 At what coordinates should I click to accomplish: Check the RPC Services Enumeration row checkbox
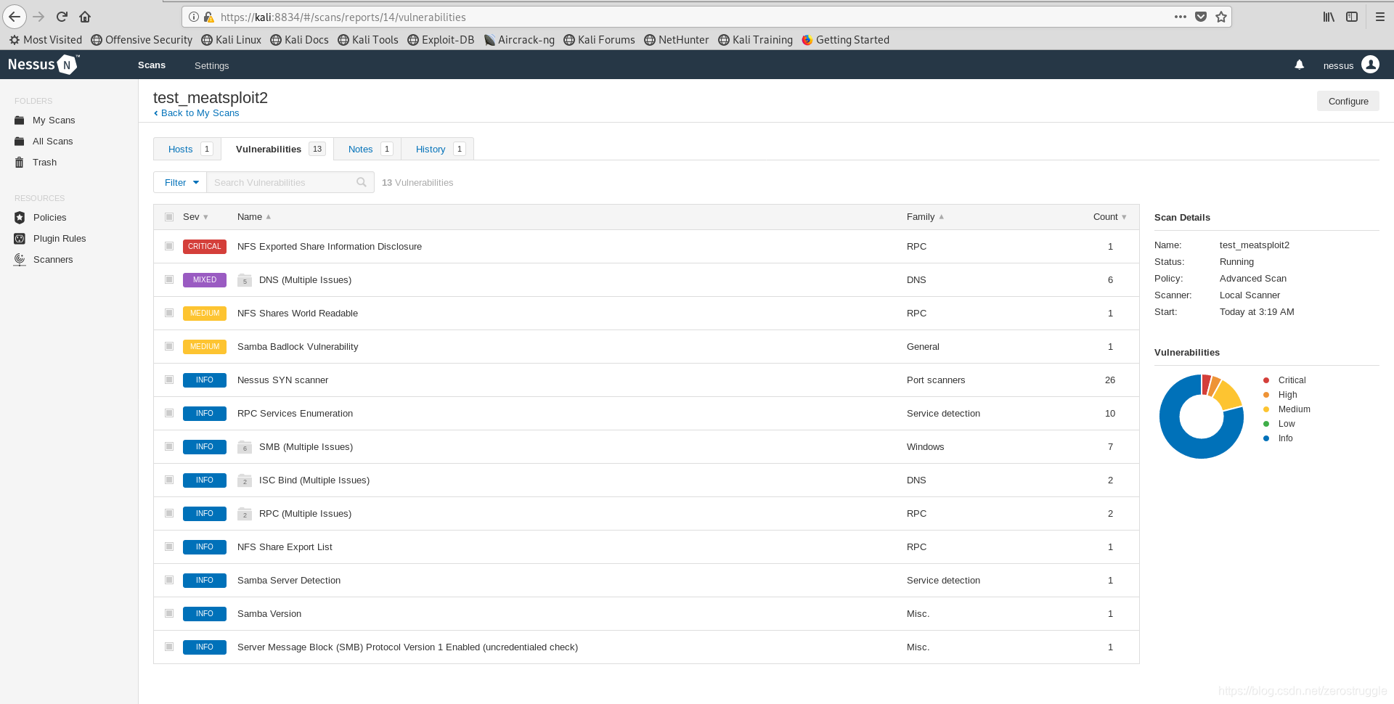tap(169, 413)
